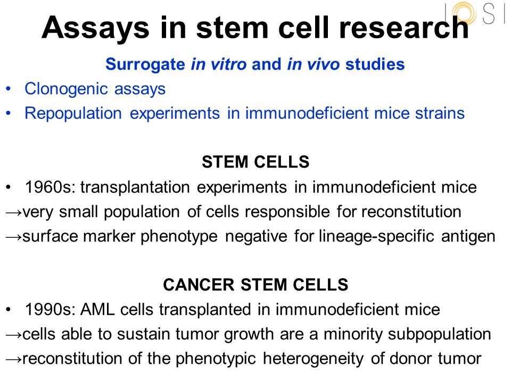Click the bullet marker before '1990s'
The image size is (511, 383).
click(x=9, y=310)
